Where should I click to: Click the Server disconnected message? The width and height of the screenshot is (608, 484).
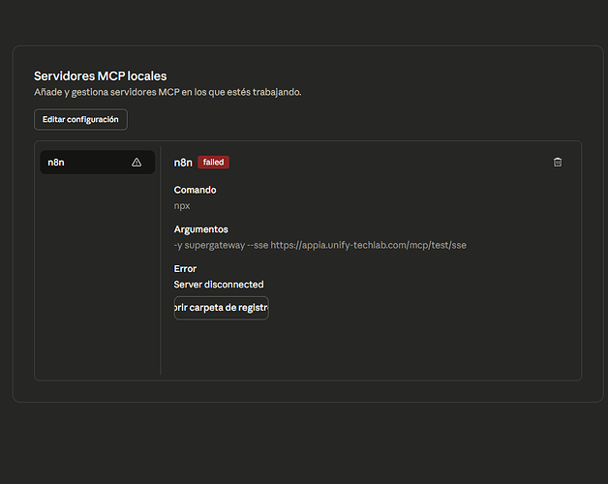click(219, 285)
